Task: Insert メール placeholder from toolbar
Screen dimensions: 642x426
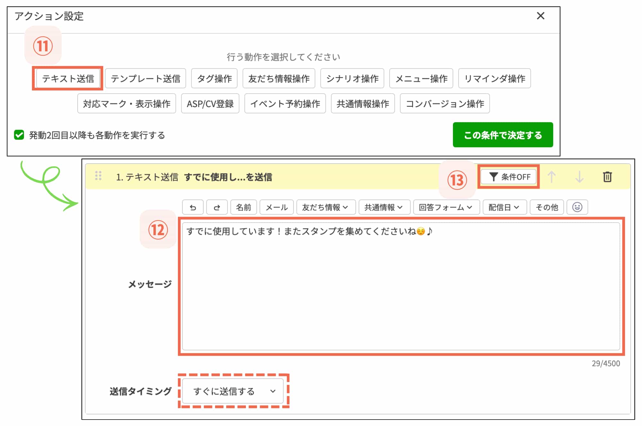Action: point(276,207)
